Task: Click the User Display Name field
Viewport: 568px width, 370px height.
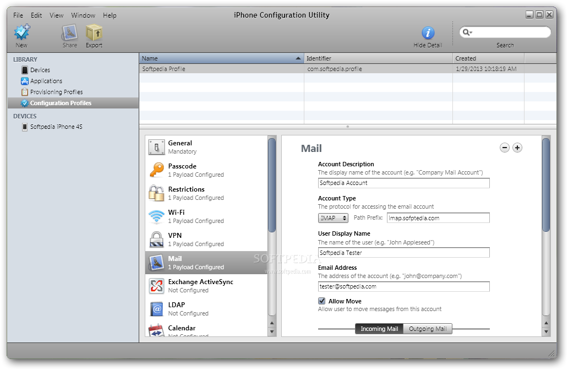Action: click(x=403, y=253)
